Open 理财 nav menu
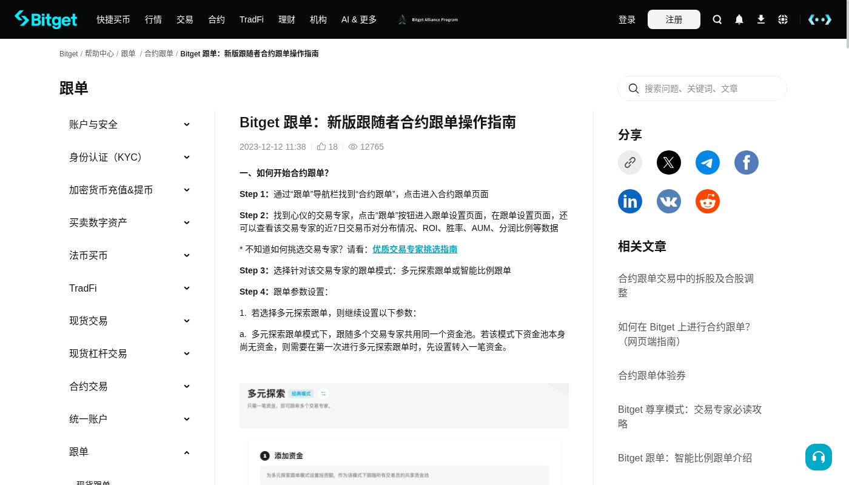This screenshot has height=485, width=849. (x=287, y=19)
